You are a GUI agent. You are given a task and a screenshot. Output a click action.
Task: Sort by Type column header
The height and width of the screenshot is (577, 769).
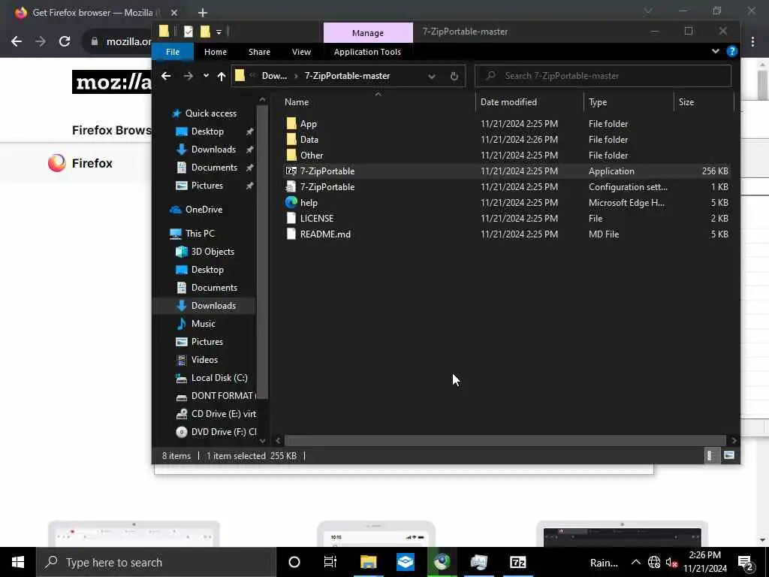629,102
